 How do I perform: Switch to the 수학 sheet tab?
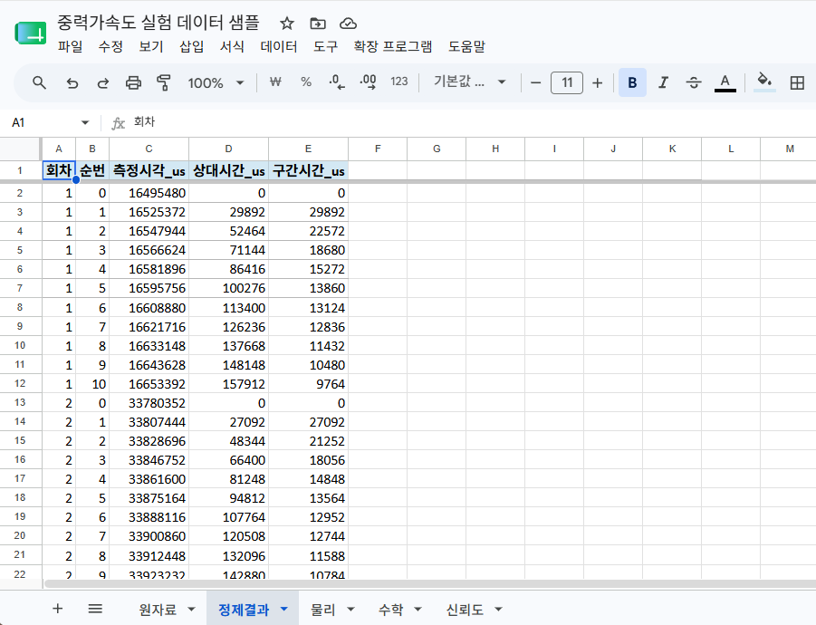pos(390,610)
